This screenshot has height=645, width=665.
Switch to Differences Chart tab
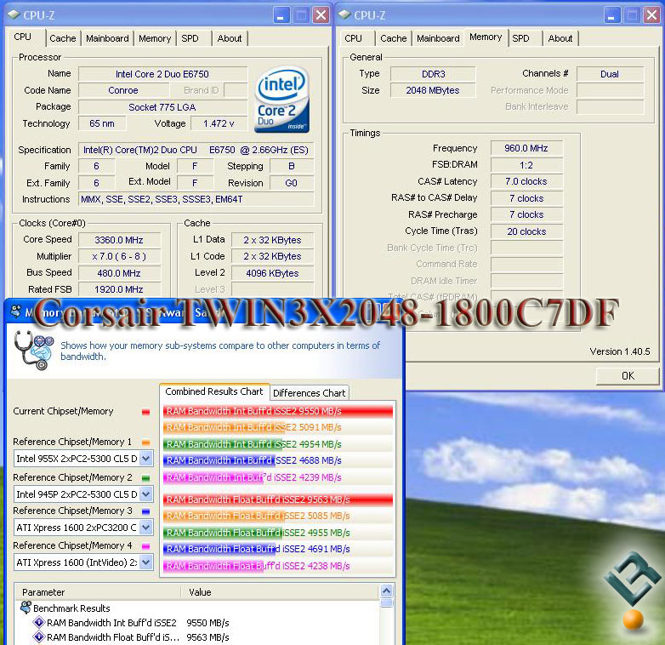(x=310, y=393)
